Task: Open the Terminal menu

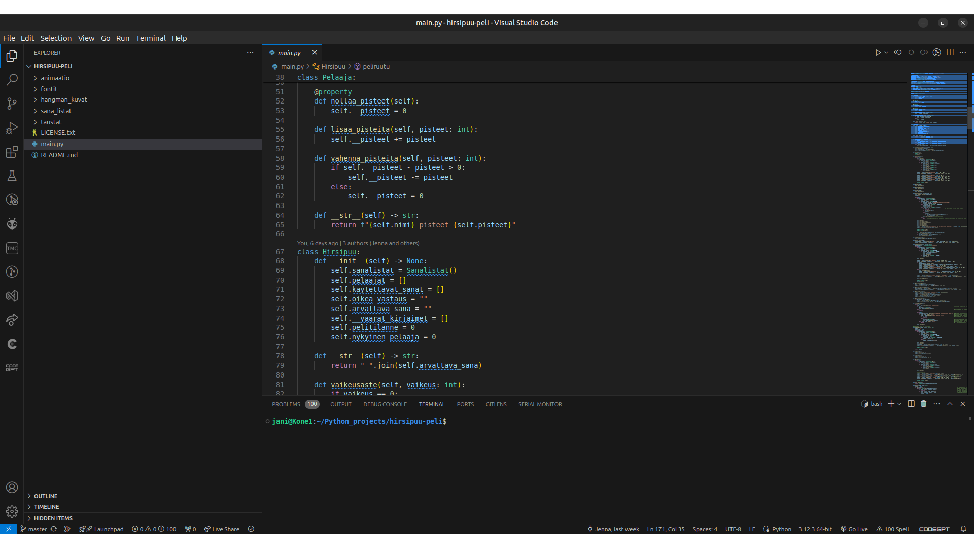Action: 151,38
